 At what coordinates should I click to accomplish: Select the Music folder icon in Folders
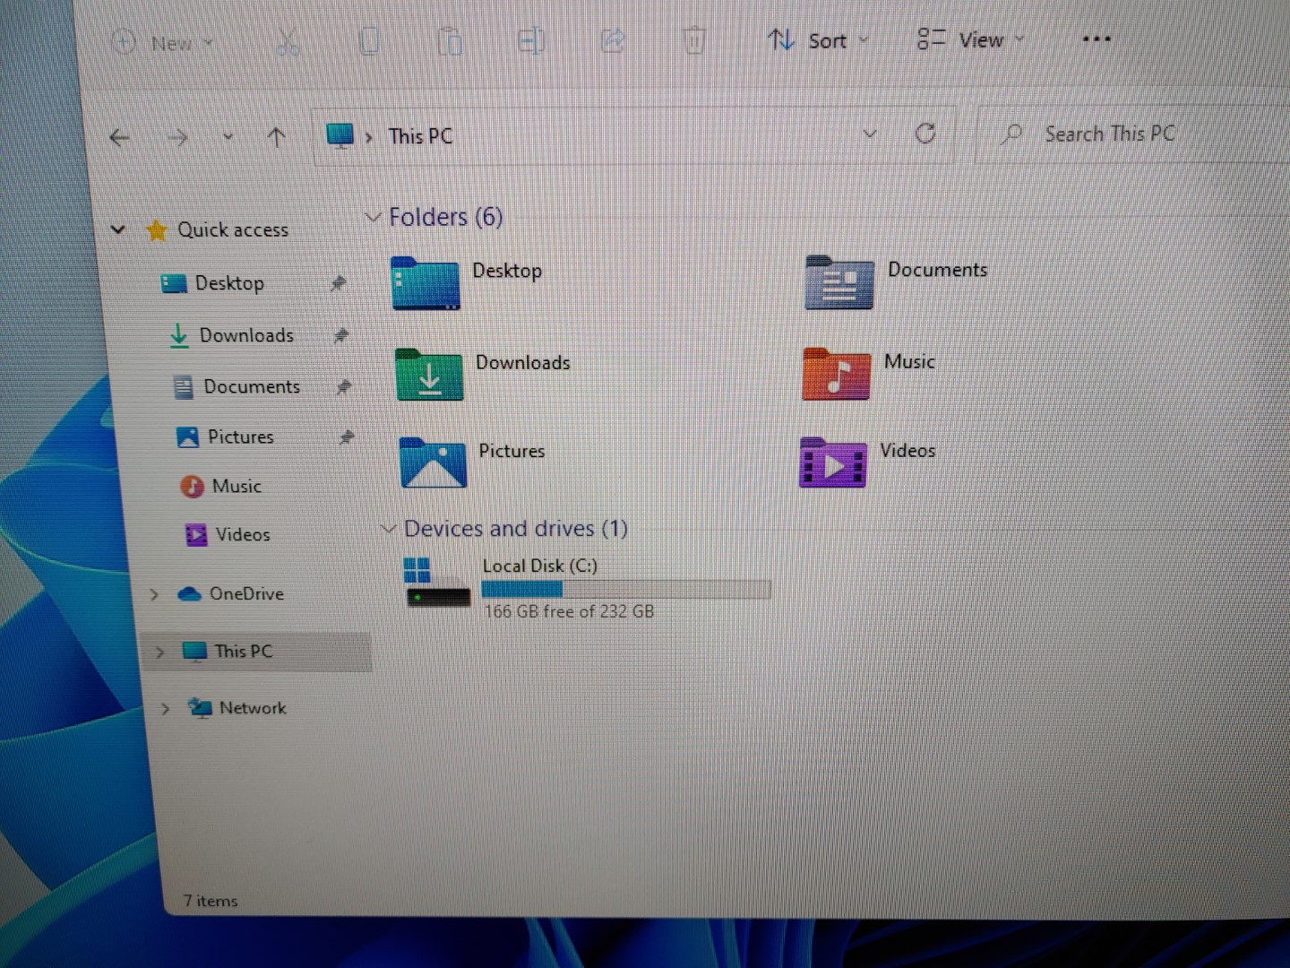click(837, 374)
